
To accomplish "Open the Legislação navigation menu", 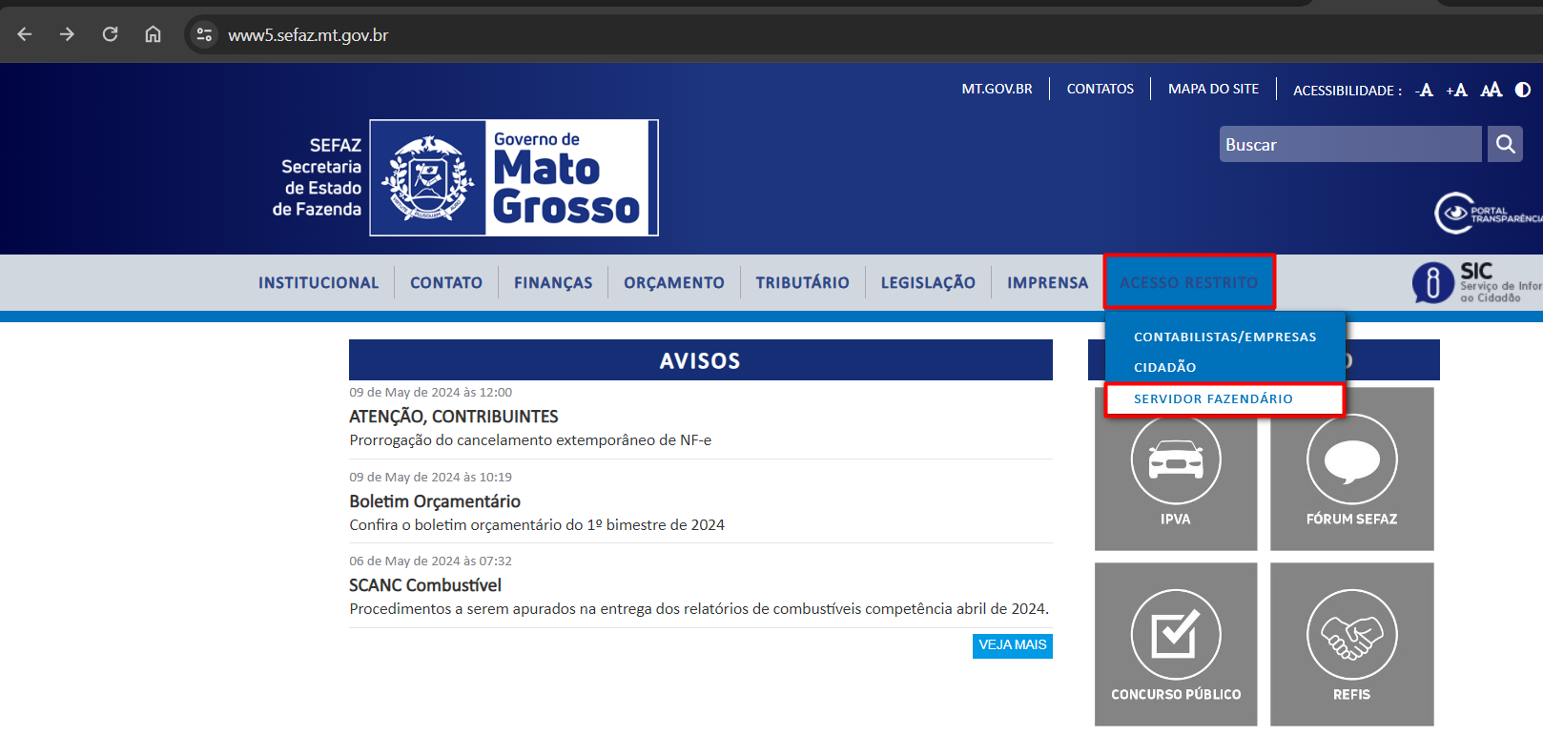I will (x=928, y=283).
